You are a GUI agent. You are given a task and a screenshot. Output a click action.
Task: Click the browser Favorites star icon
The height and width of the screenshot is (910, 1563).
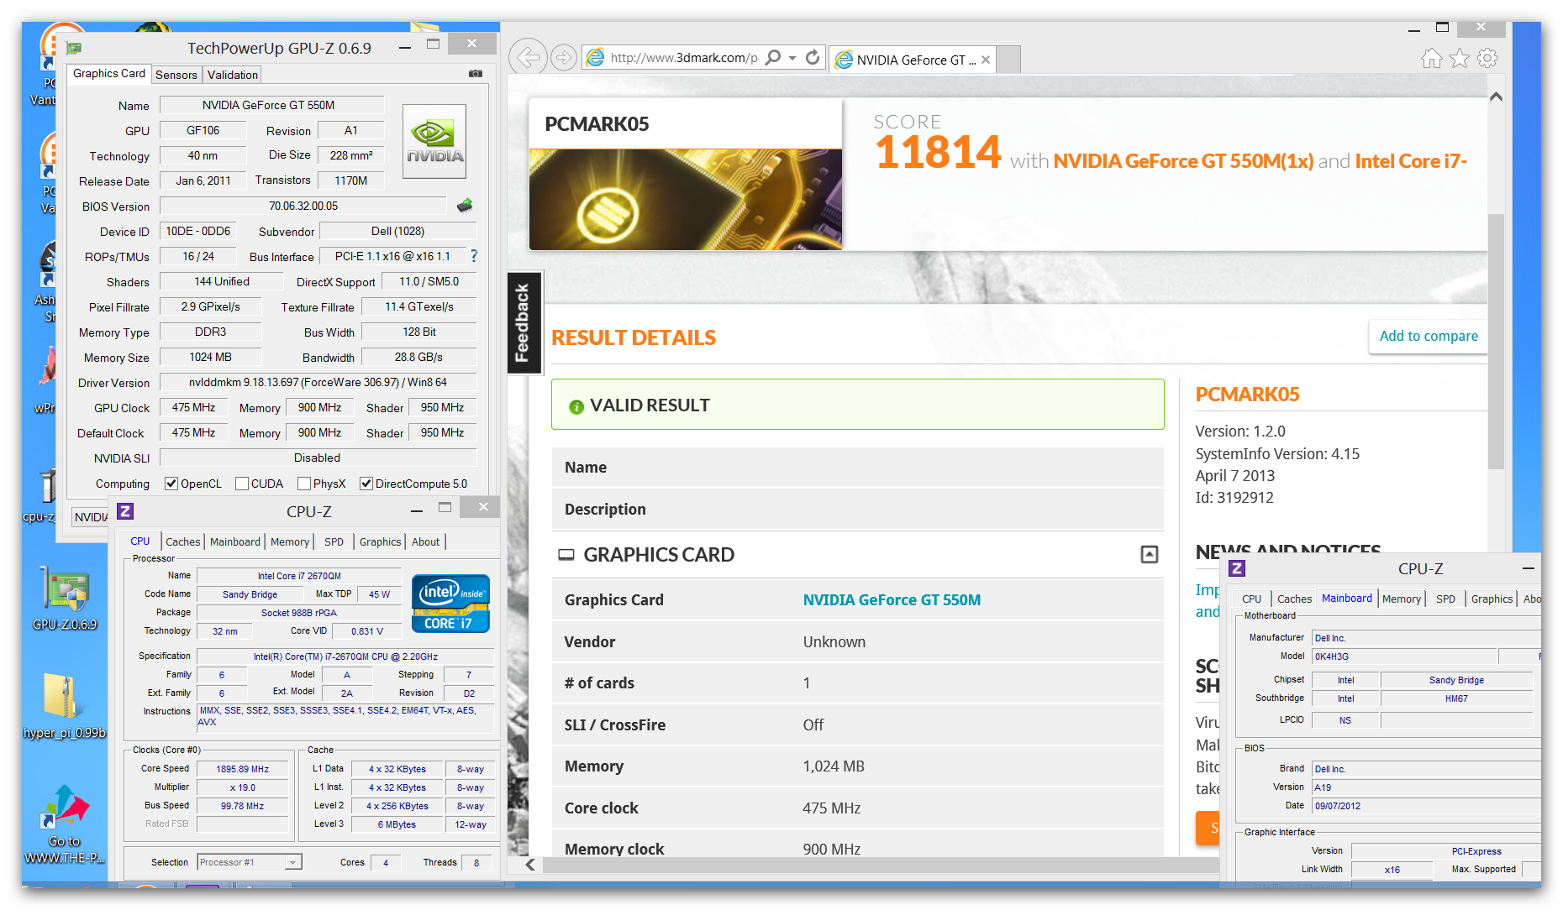1460,58
